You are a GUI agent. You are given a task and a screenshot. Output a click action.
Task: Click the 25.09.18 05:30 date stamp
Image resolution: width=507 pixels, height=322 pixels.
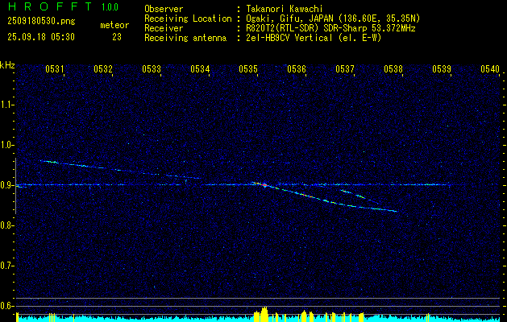pos(40,37)
